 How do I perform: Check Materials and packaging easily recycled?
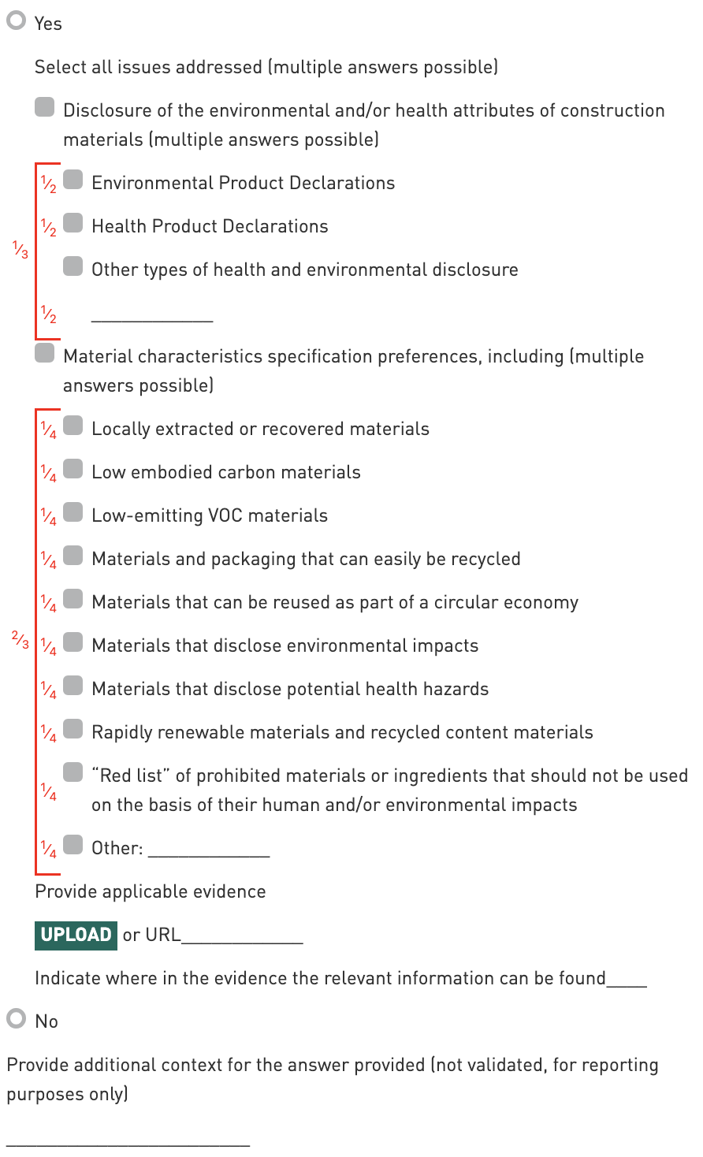coord(73,556)
